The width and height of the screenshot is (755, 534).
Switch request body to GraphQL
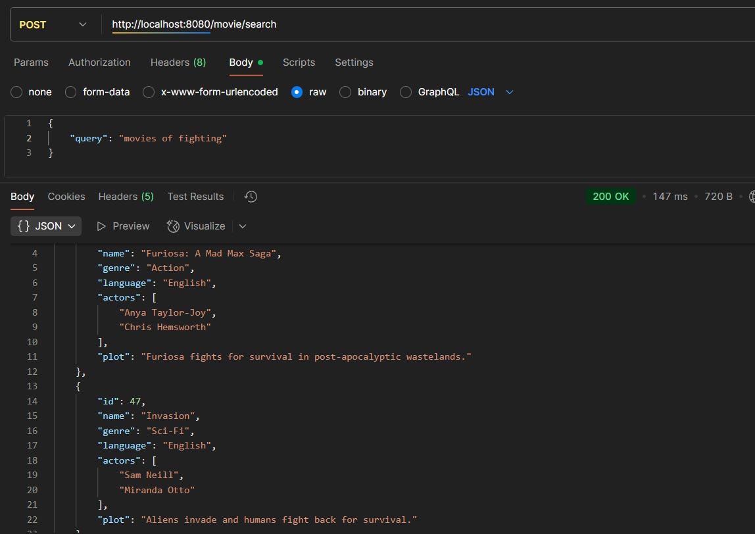405,92
